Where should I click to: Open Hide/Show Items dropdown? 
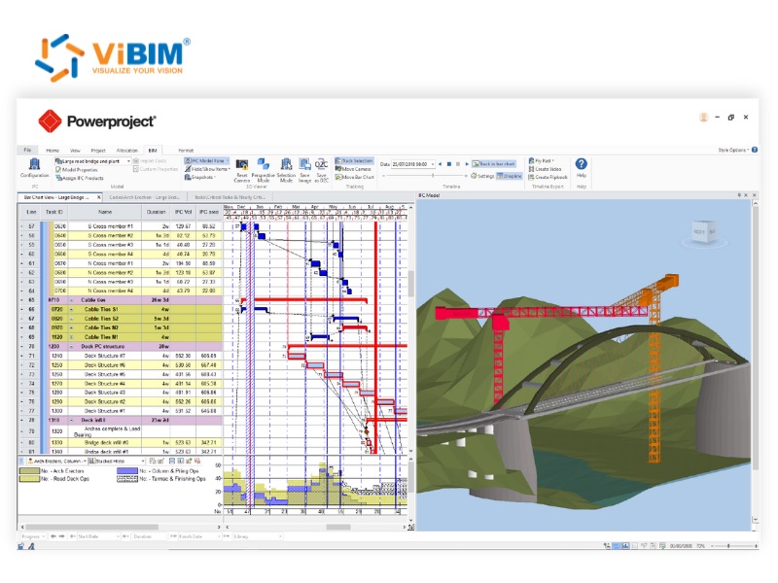207,169
